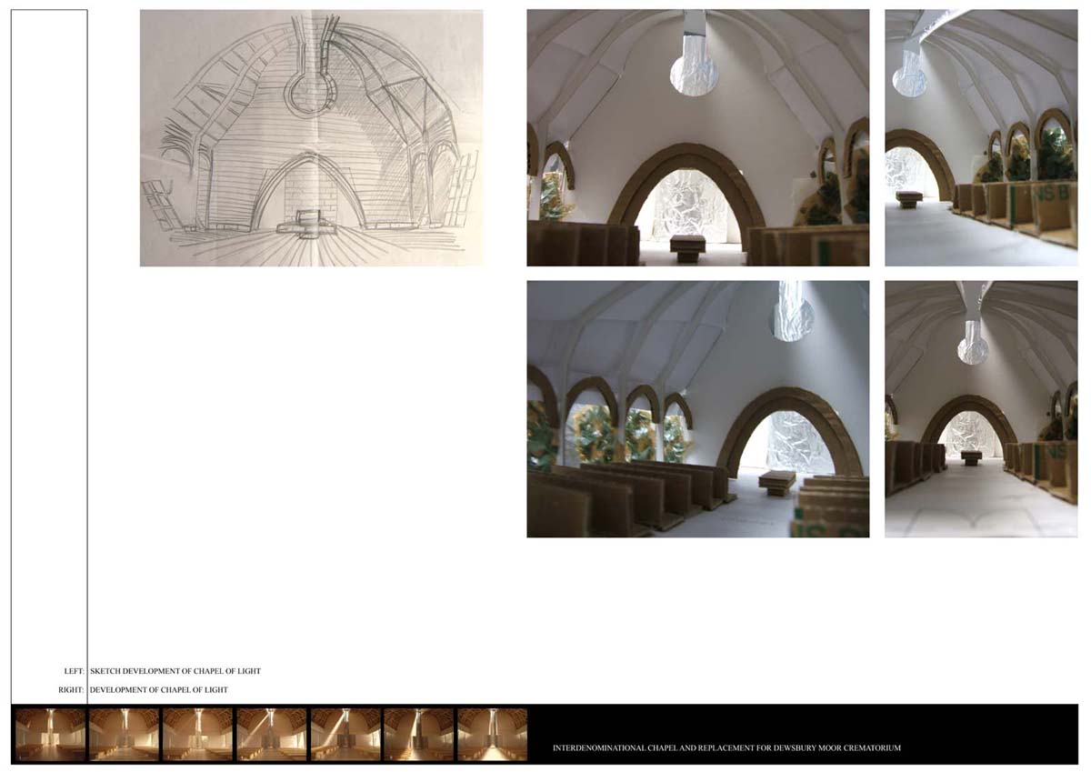Click the altar table in the top-left photo
Viewport: 1091px width, 772px height.
(x=687, y=243)
